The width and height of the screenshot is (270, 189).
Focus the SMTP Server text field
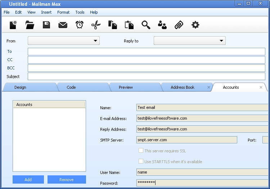tap(186, 140)
